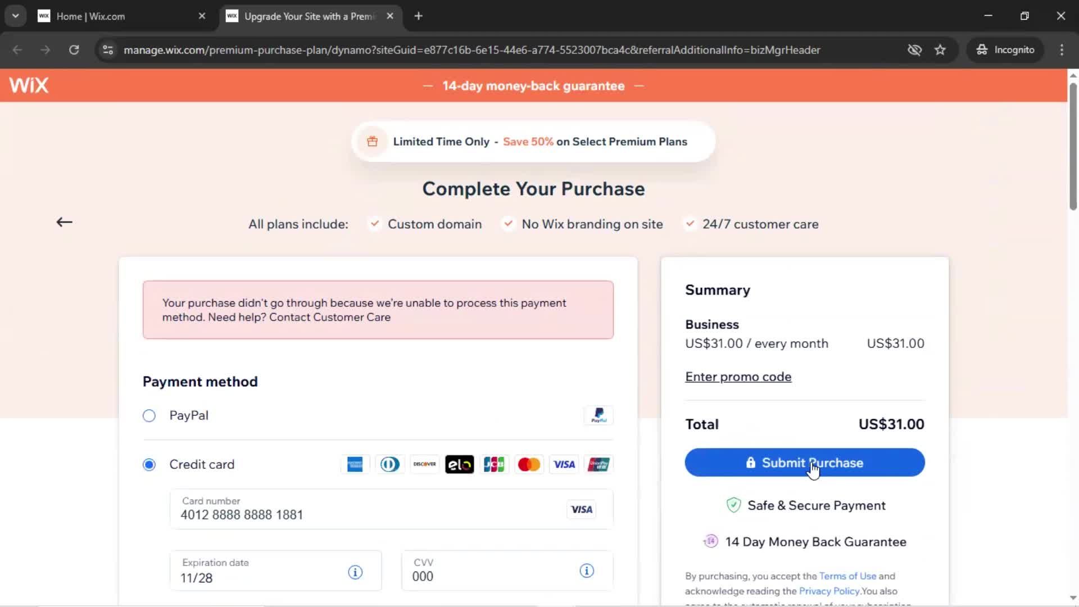
Task: Click the Mastercard icon
Action: [x=529, y=464]
